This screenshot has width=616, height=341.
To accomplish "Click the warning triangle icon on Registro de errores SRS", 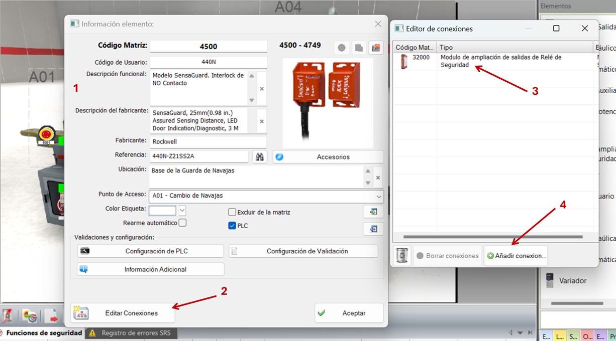I will (92, 333).
